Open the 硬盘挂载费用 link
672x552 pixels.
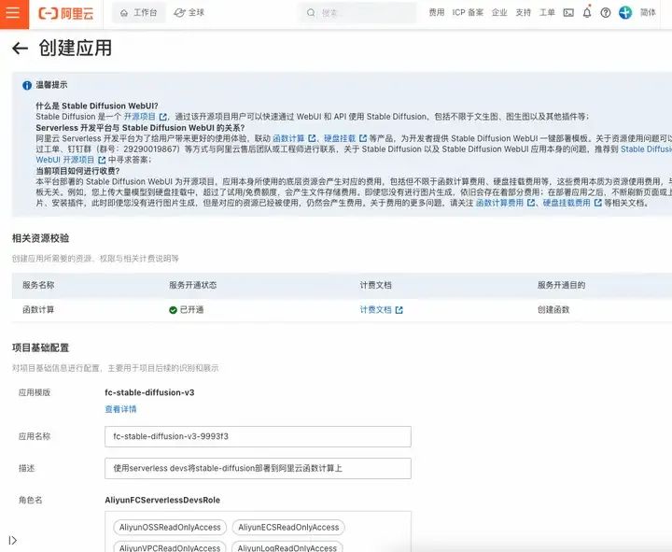(567, 203)
